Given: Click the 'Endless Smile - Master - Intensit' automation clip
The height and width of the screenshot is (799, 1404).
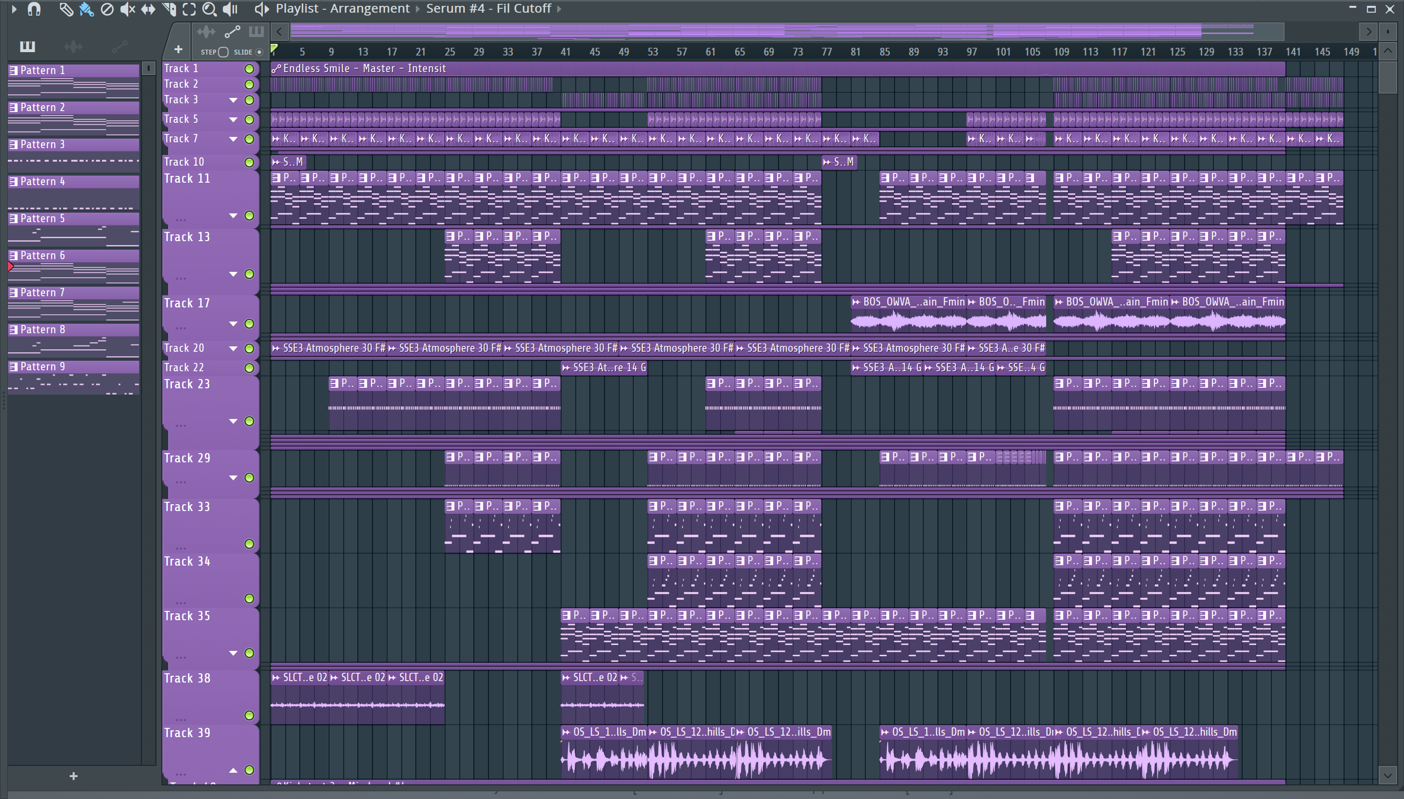Looking at the screenshot, I should click(x=778, y=69).
